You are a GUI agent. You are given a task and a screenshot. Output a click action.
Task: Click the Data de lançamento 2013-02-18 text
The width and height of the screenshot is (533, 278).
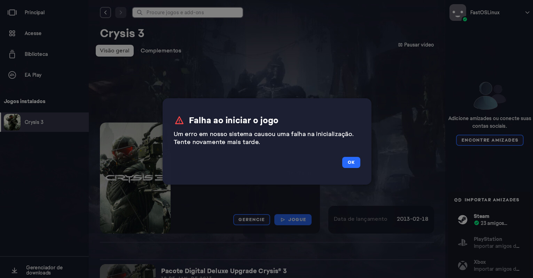point(381,219)
